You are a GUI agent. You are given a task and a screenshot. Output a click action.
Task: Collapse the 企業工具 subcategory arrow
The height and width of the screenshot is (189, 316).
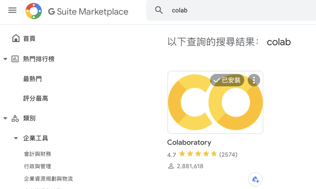[x=16, y=138]
